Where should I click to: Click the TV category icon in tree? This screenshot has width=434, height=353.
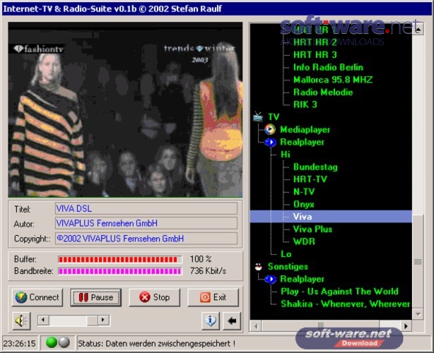[x=258, y=117]
